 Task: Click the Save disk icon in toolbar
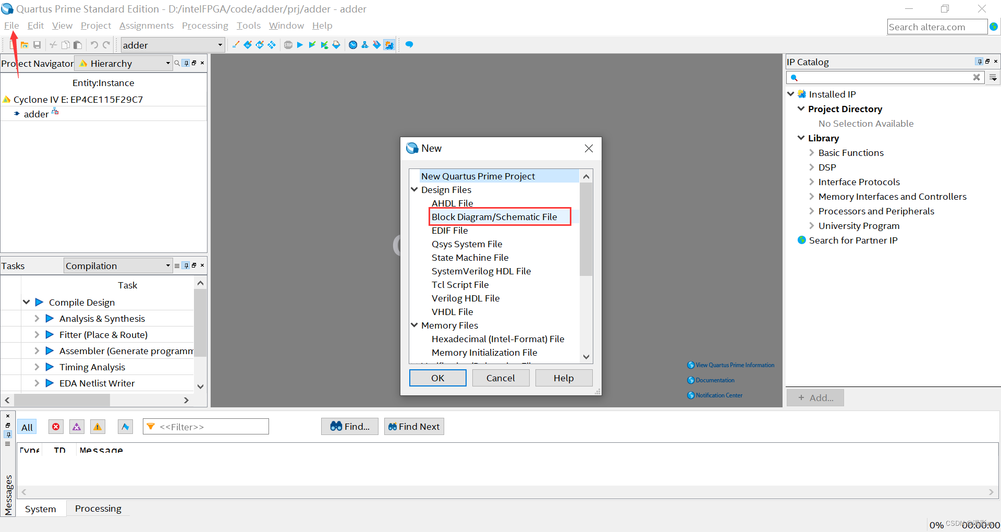[x=37, y=45]
